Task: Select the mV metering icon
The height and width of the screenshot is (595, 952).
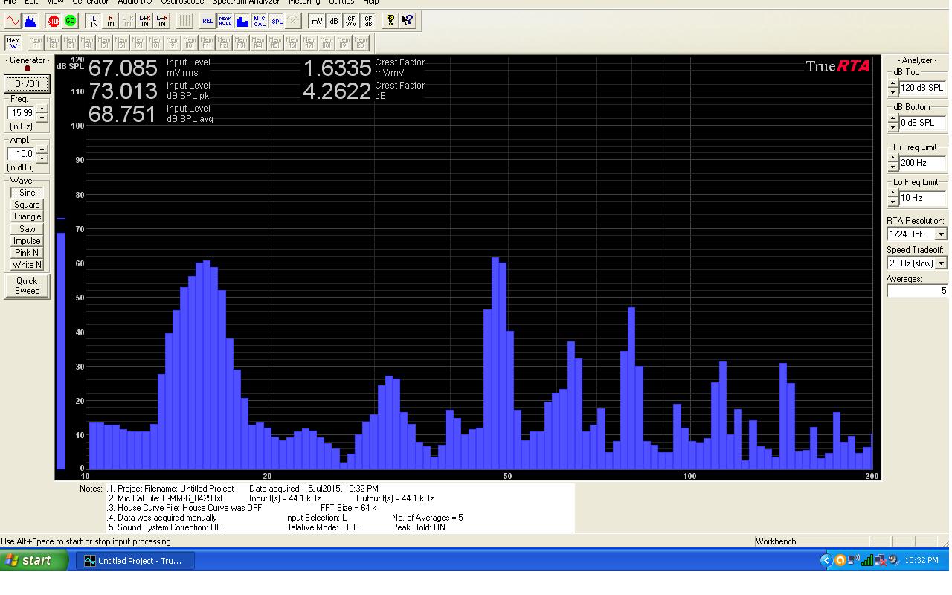Action: [x=317, y=21]
